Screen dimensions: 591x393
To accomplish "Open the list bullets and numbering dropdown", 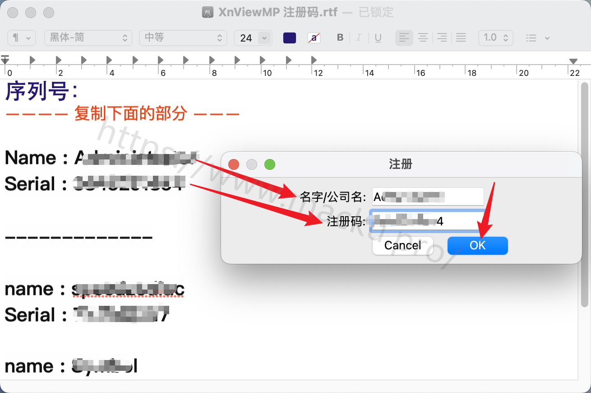I will pyautogui.click(x=538, y=38).
